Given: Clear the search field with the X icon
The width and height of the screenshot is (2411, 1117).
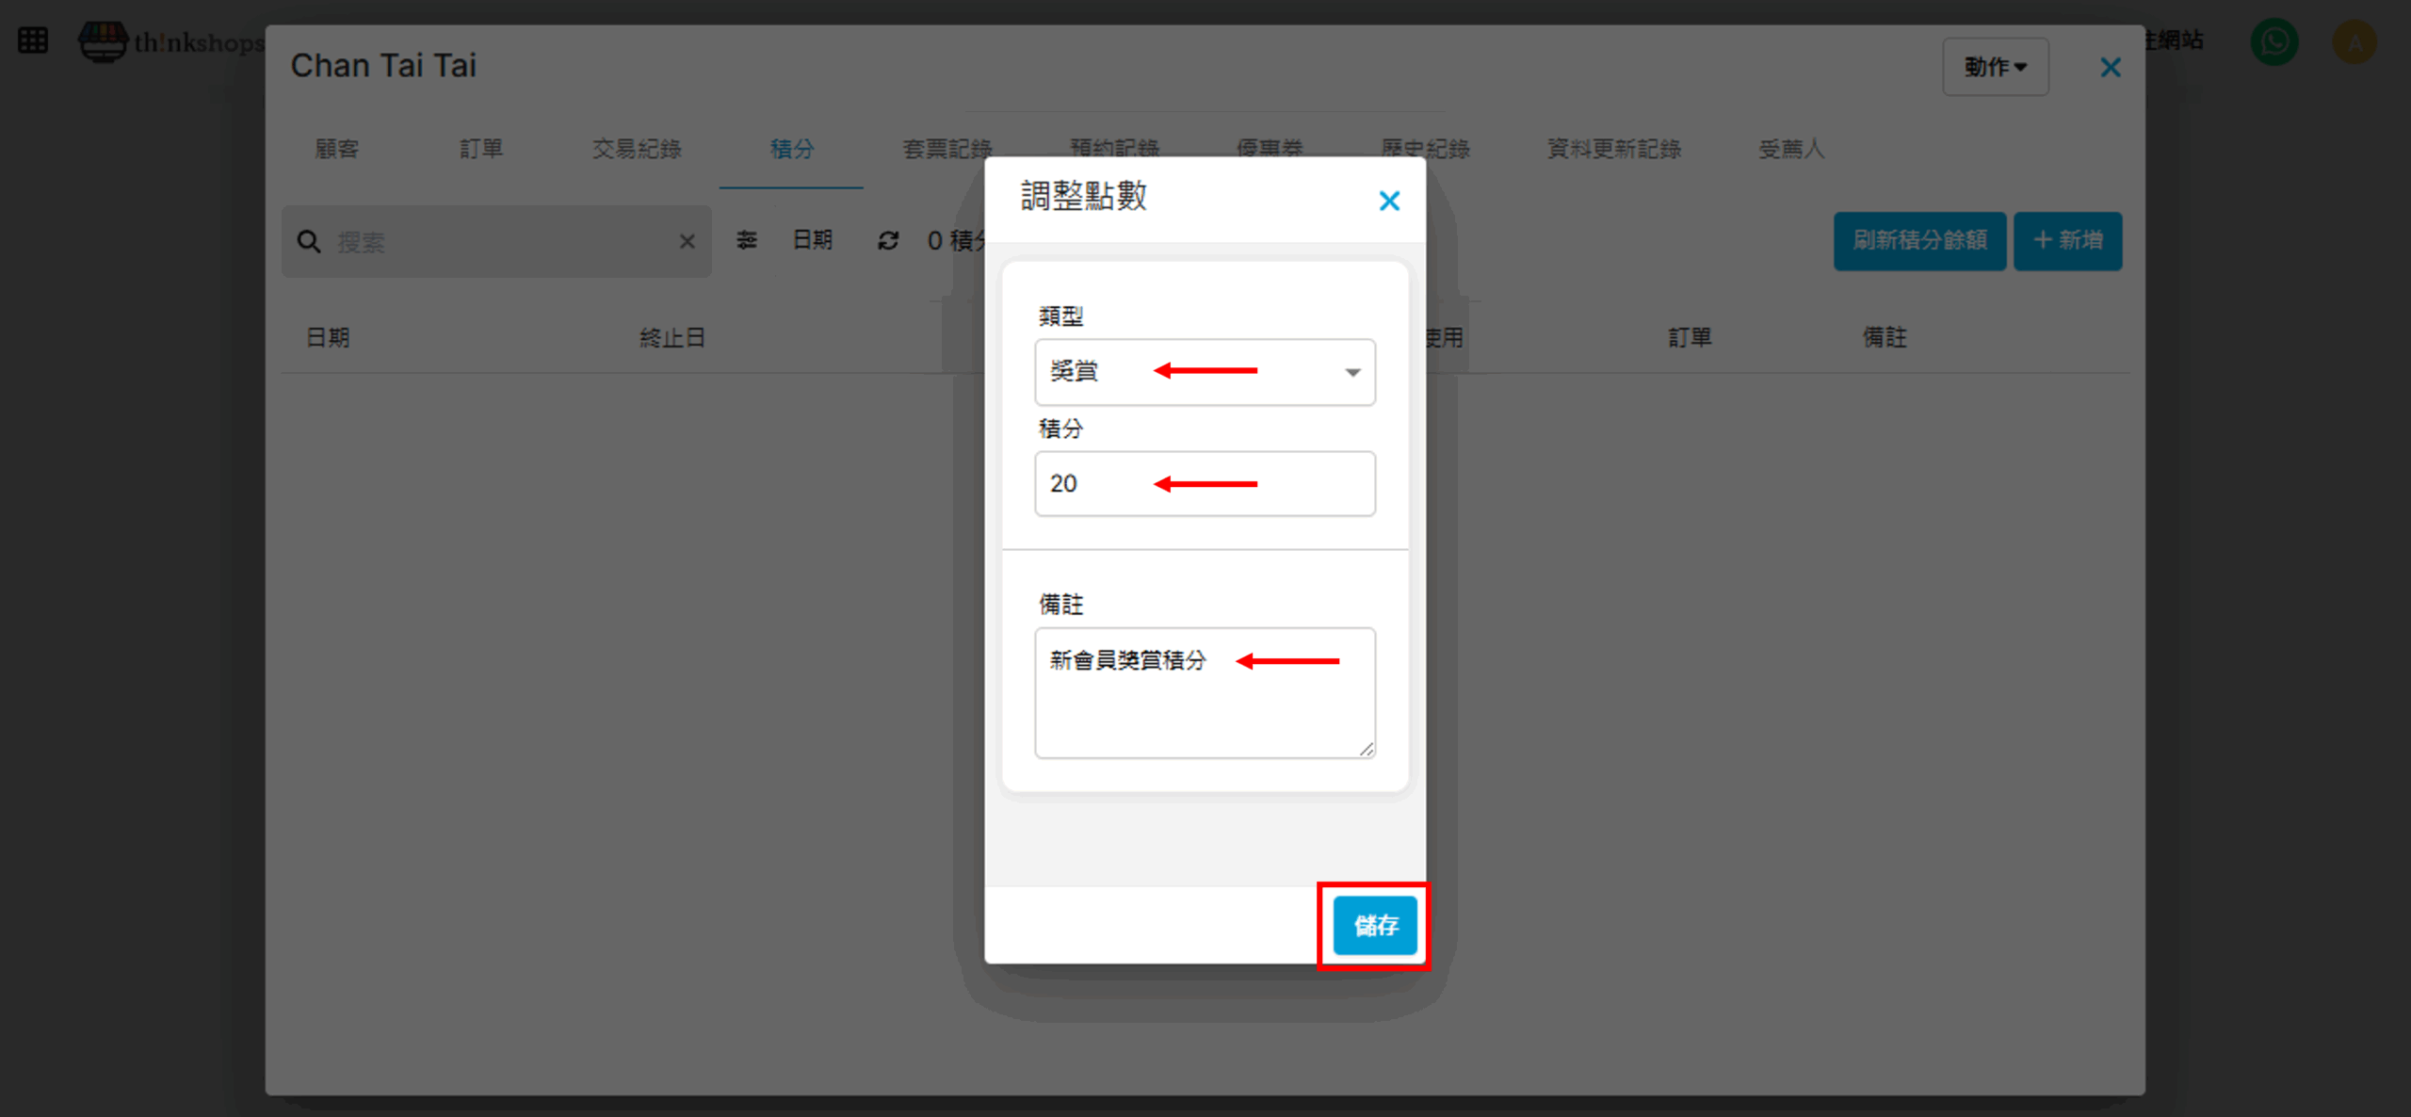Looking at the screenshot, I should (688, 242).
